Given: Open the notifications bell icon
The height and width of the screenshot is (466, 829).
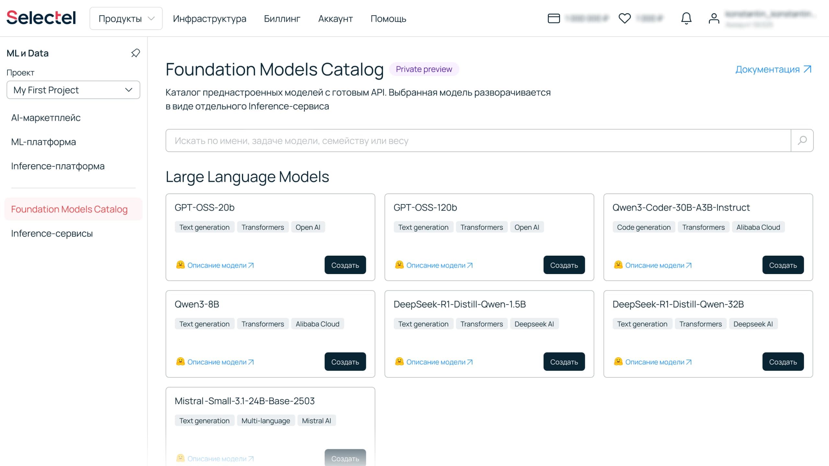Looking at the screenshot, I should coord(686,18).
